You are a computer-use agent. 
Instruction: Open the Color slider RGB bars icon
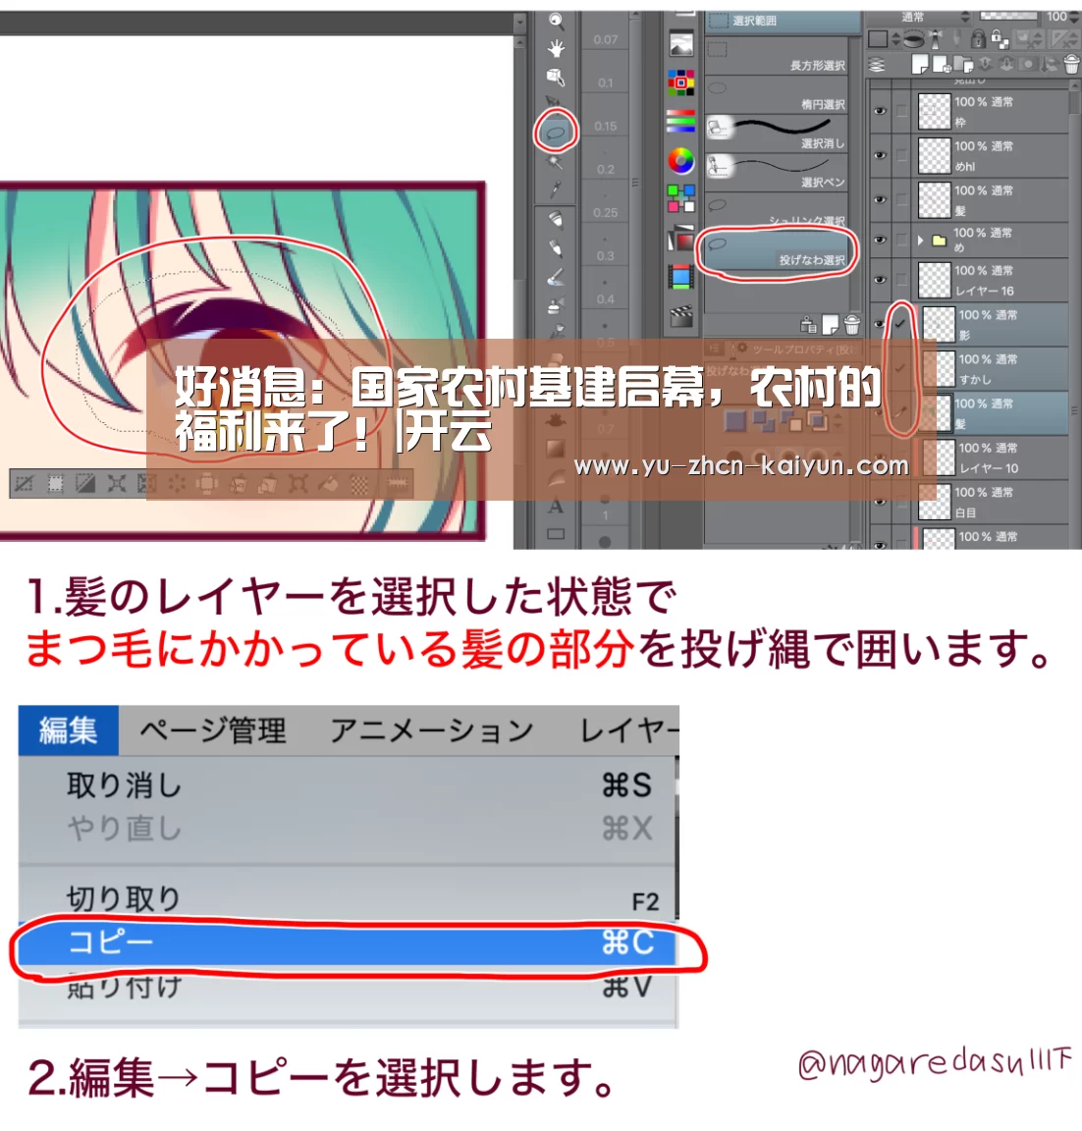(680, 121)
